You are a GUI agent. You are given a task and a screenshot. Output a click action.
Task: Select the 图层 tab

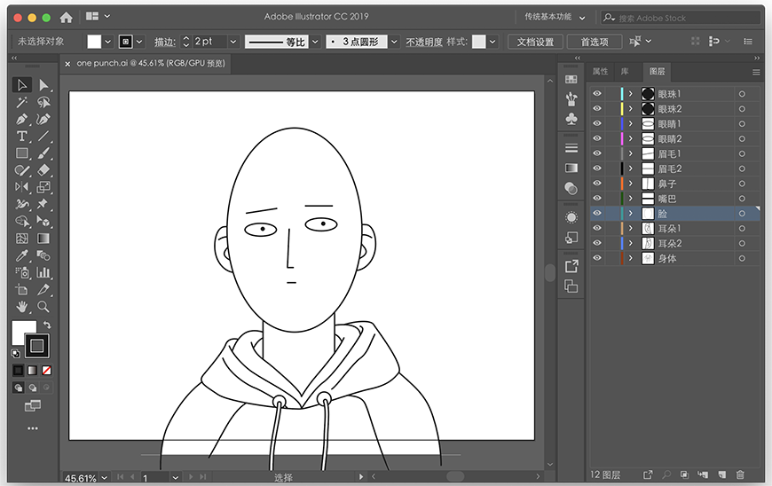[x=658, y=72]
